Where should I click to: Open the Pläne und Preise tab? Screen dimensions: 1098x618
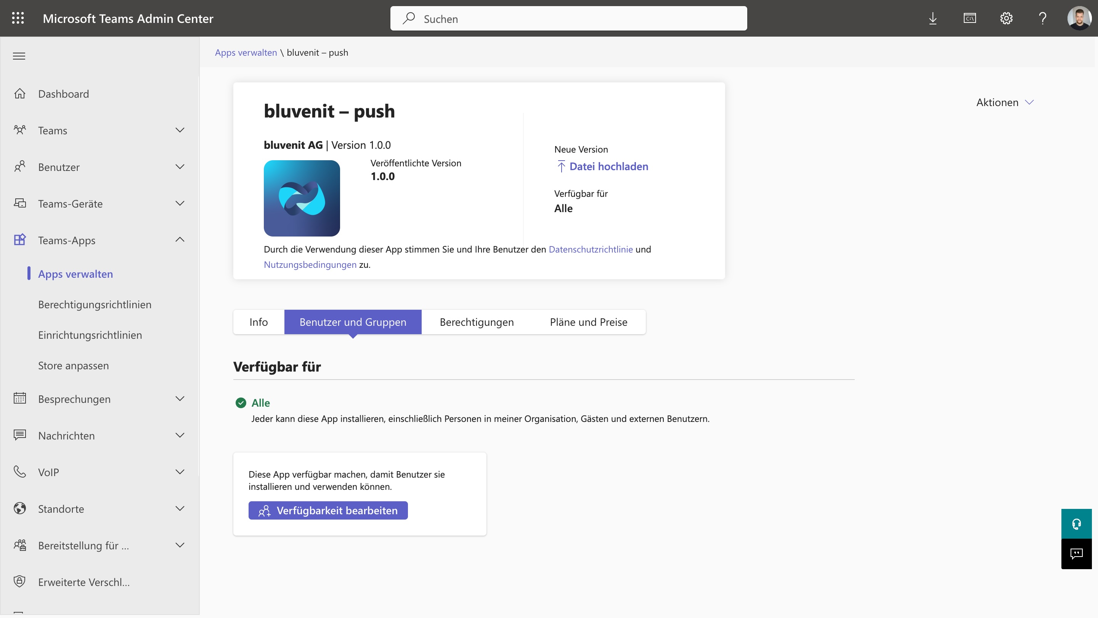click(589, 322)
